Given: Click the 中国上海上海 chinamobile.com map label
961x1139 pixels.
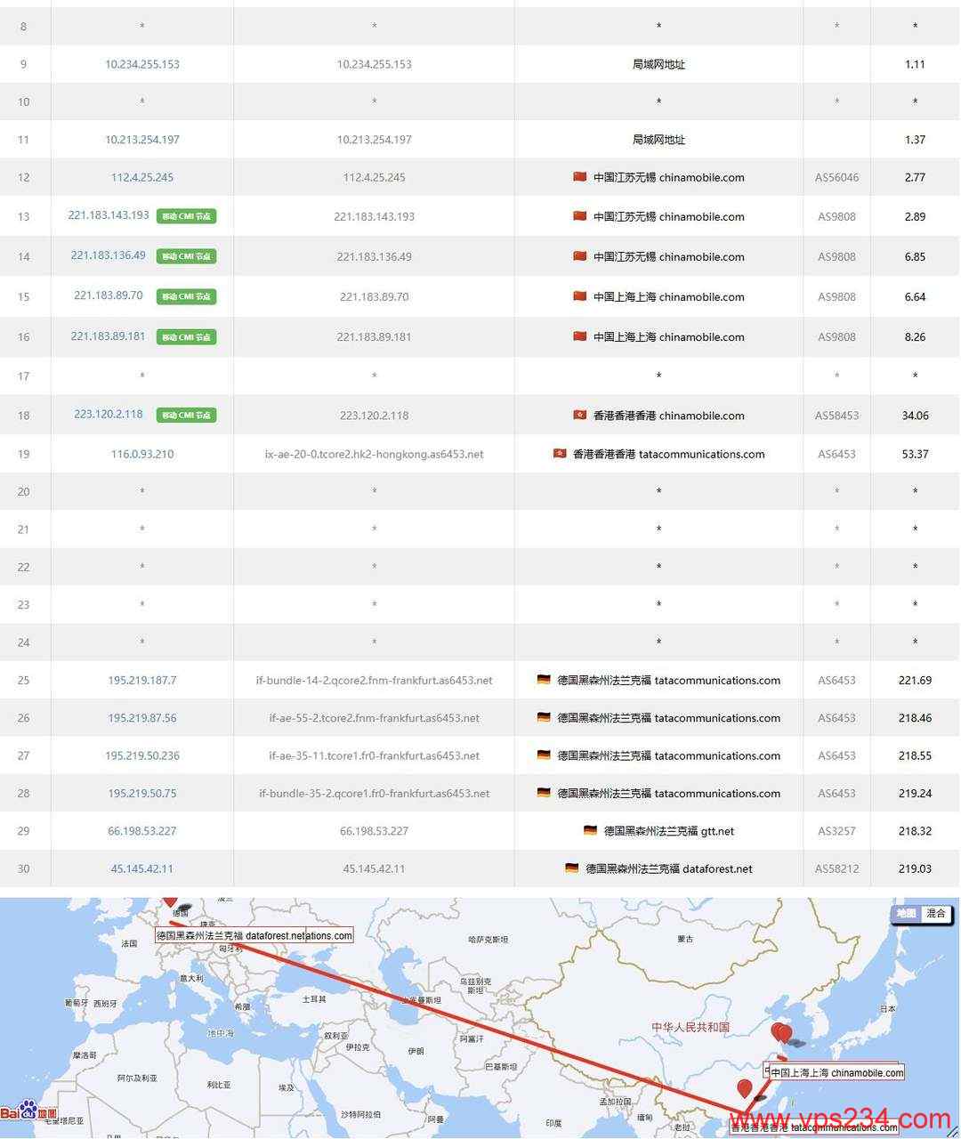Looking at the screenshot, I should pyautogui.click(x=836, y=1072).
